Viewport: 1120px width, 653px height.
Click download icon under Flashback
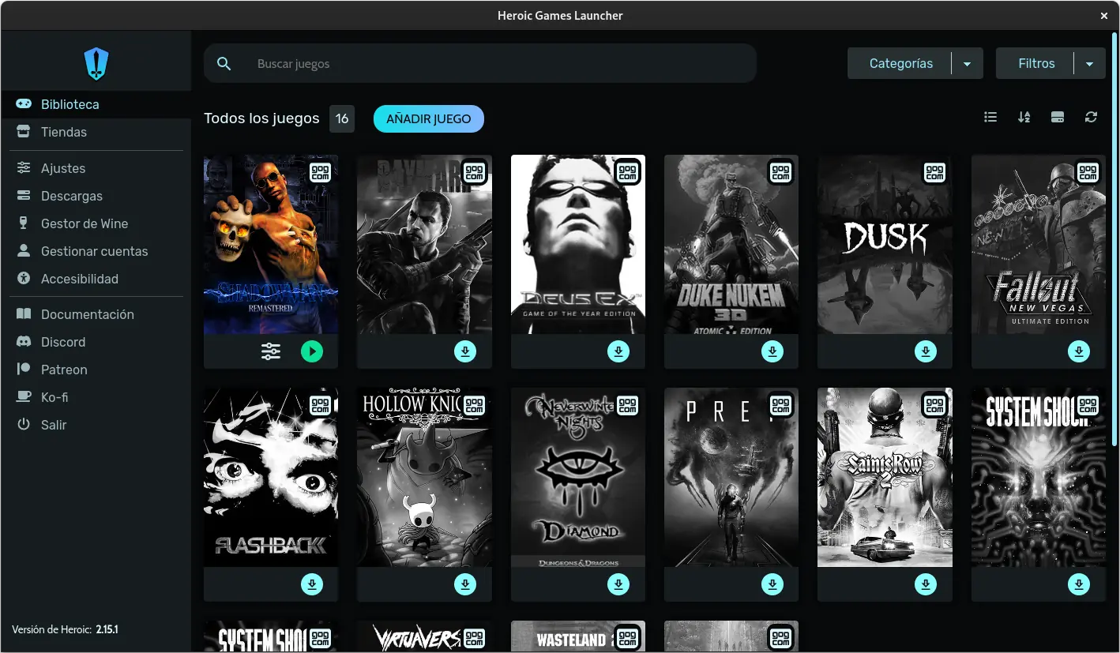pos(312,584)
